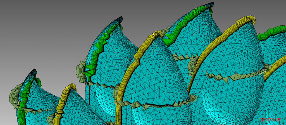
Task: Click the red CENTAUR watermark text
Action: tap(270, 120)
